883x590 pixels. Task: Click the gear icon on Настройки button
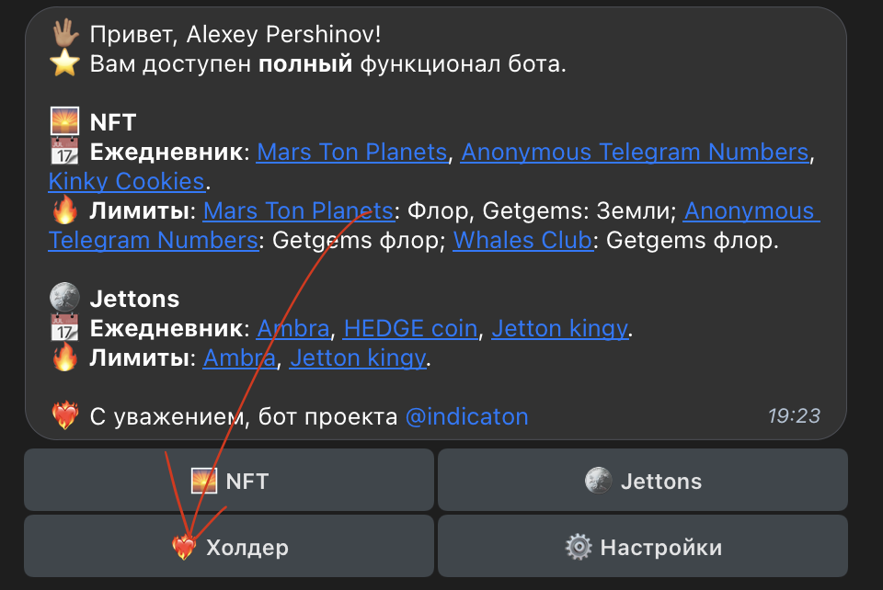click(x=579, y=548)
